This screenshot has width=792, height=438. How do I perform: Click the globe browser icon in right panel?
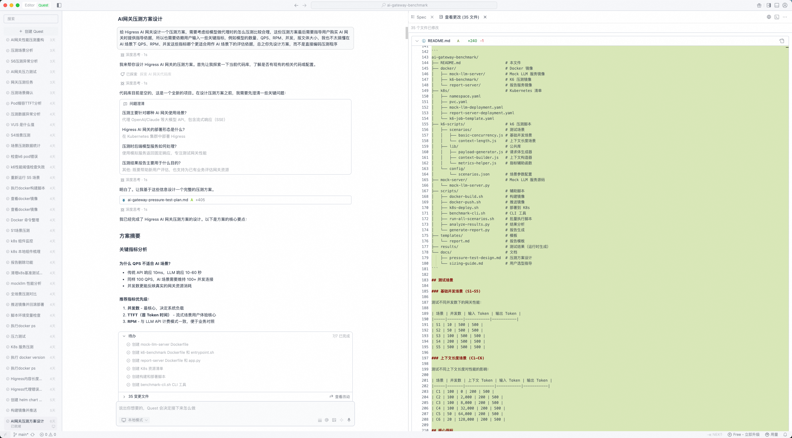point(769,17)
